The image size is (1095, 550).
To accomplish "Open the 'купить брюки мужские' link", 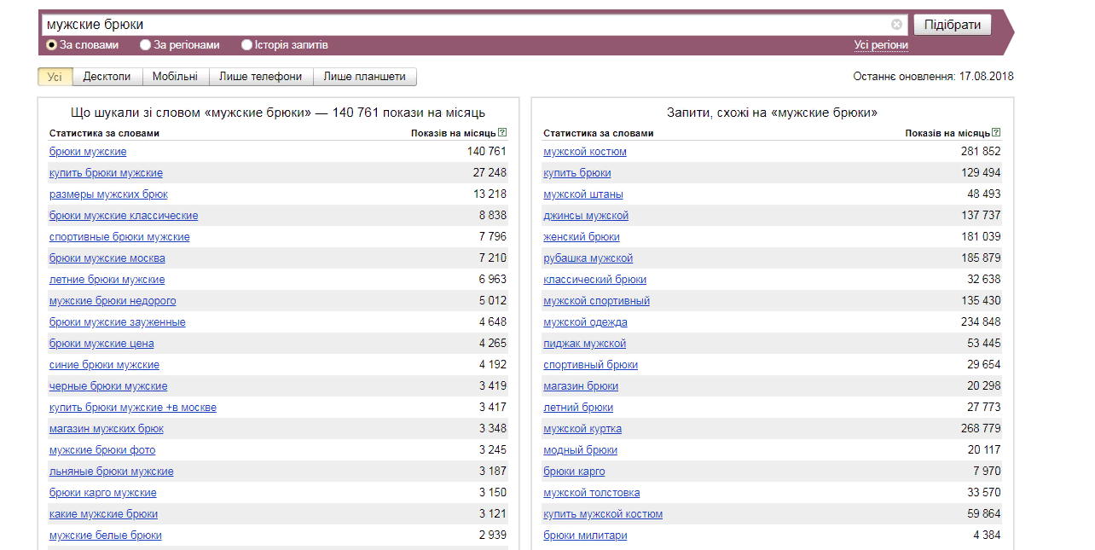I will pyautogui.click(x=106, y=173).
